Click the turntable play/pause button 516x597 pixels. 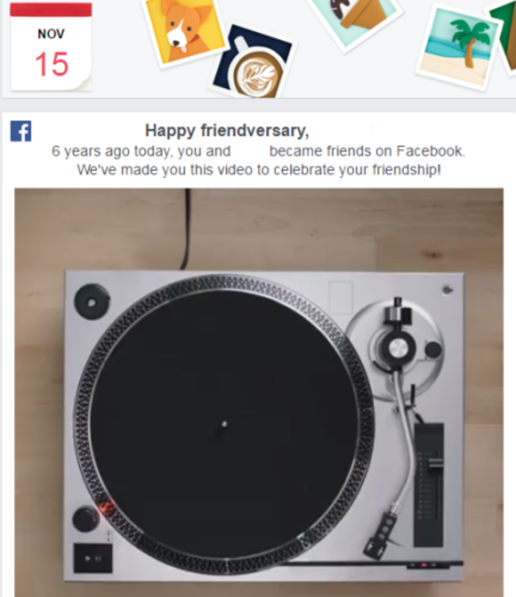93,558
